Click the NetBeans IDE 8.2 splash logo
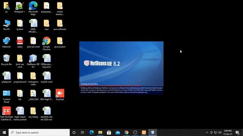Image resolution: width=243 pixels, height=136 pixels. [102, 63]
